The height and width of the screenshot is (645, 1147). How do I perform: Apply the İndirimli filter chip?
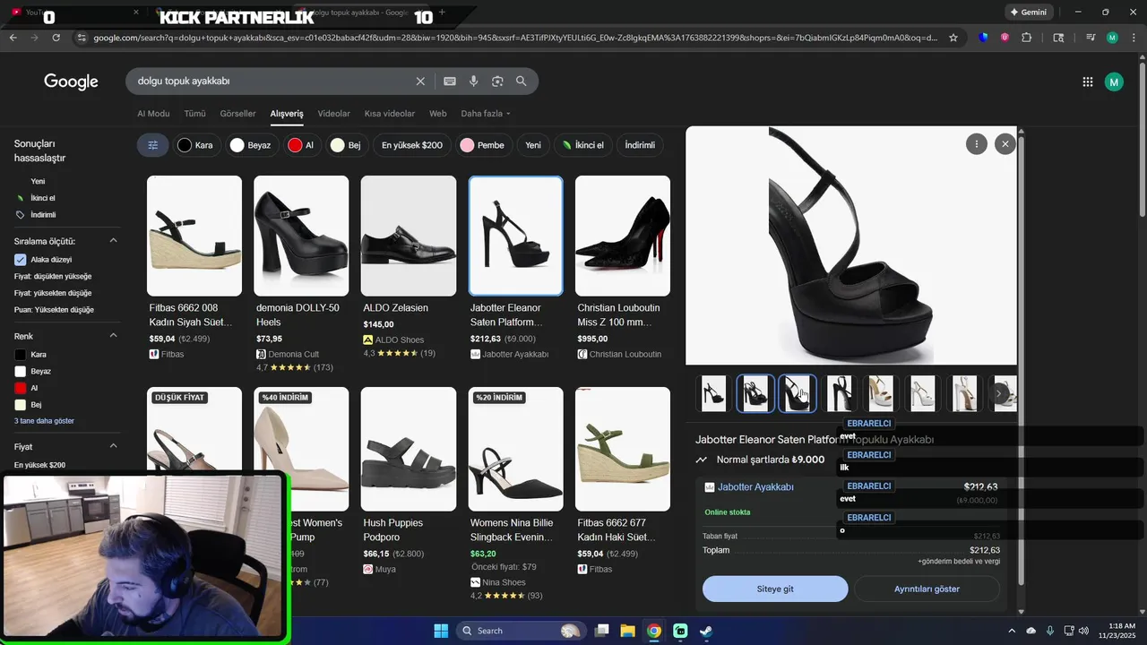640,145
